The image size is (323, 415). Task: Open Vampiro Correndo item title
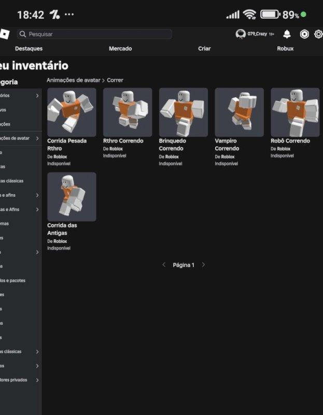click(227, 145)
